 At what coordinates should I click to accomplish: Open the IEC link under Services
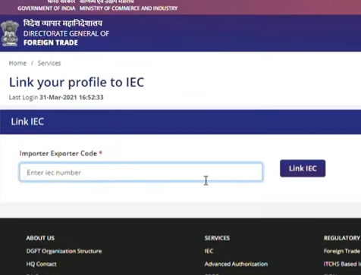tap(209, 251)
